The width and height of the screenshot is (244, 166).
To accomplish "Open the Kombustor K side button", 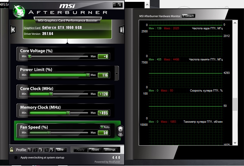I will (x=13, y=30).
